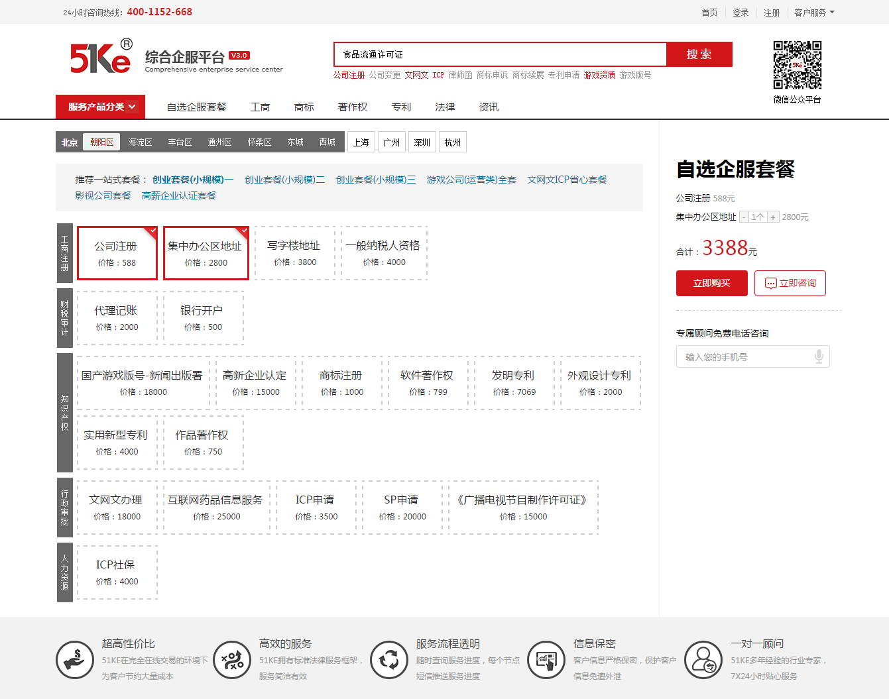
Task: Open the 高薪企业认证套餐 link
Action: (179, 195)
